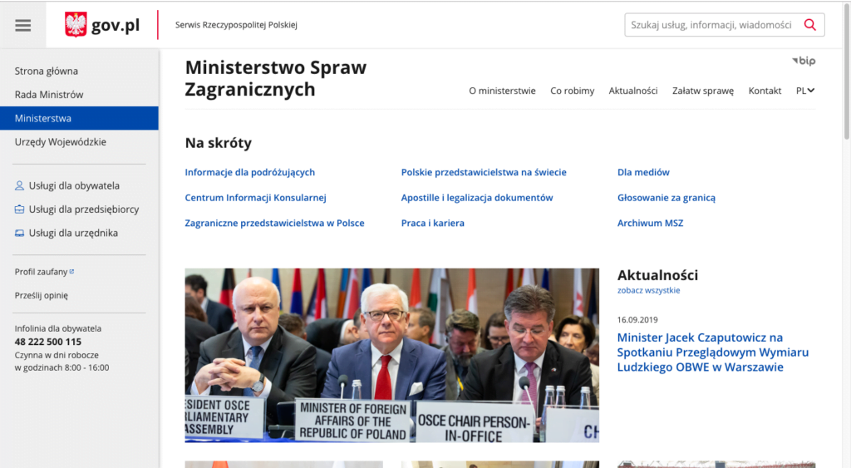Open O ministerstwie menu item
Viewport: 851px width, 468px height.
(502, 91)
